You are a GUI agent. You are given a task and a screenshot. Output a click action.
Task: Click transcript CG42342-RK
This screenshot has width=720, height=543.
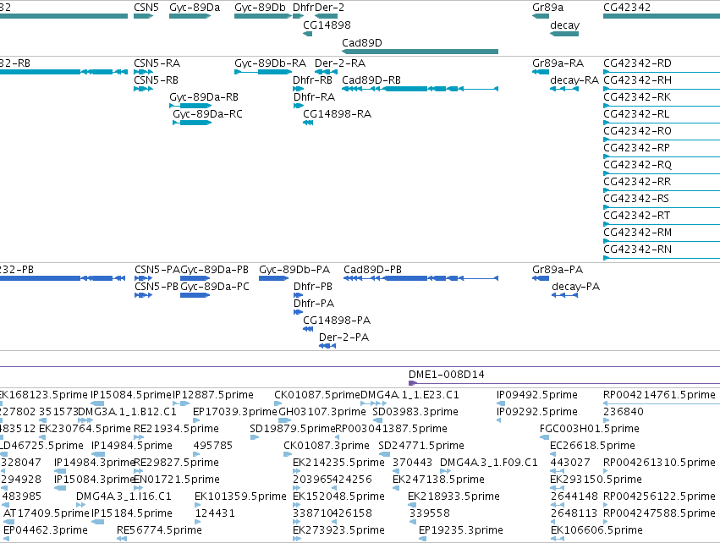637,97
